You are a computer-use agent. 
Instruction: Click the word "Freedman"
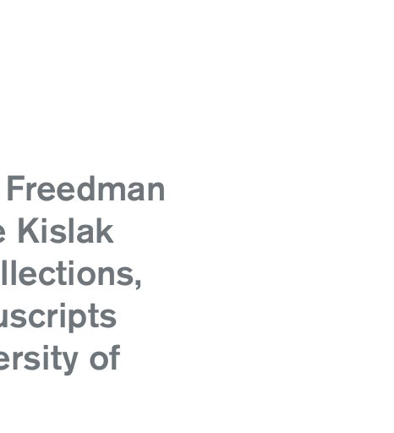tap(86, 188)
